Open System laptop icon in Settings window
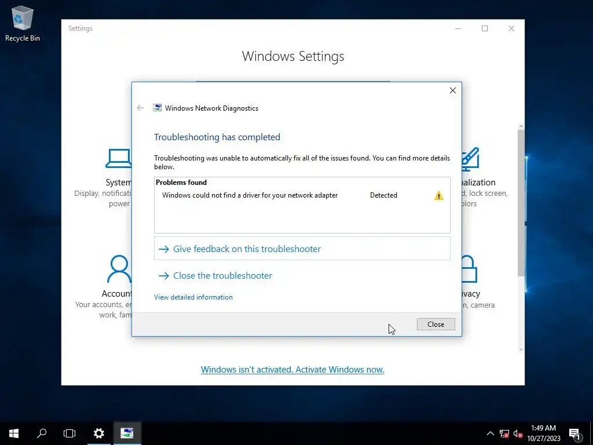 tap(118, 158)
